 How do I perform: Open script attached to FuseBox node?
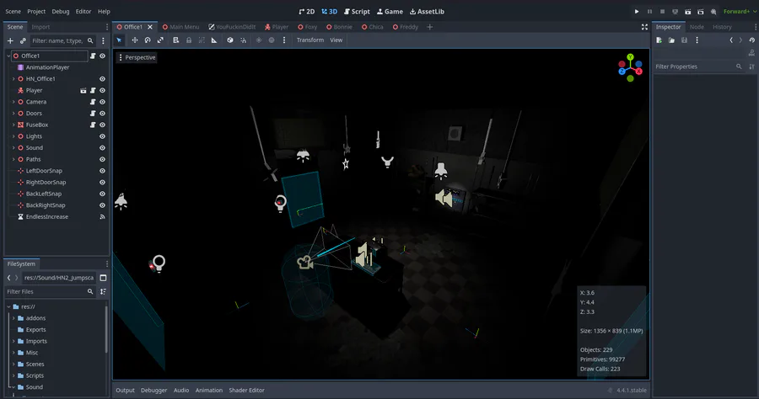[93, 125]
